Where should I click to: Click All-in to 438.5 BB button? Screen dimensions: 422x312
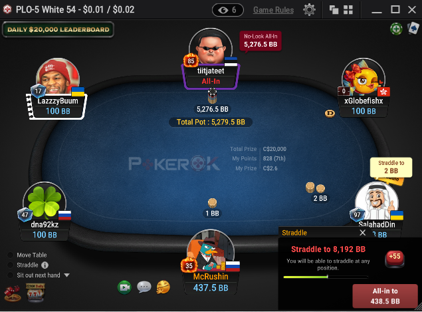click(x=385, y=296)
